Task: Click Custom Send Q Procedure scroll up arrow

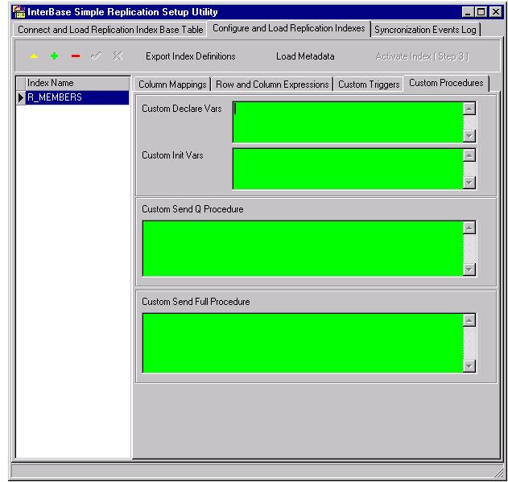Action: 469,228
